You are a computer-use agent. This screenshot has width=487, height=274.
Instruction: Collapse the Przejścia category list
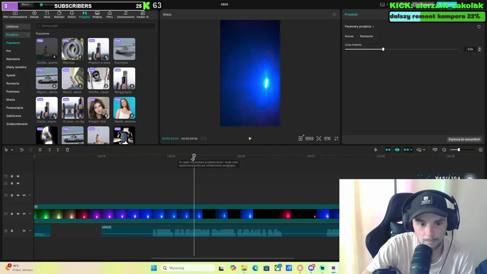pos(27,35)
